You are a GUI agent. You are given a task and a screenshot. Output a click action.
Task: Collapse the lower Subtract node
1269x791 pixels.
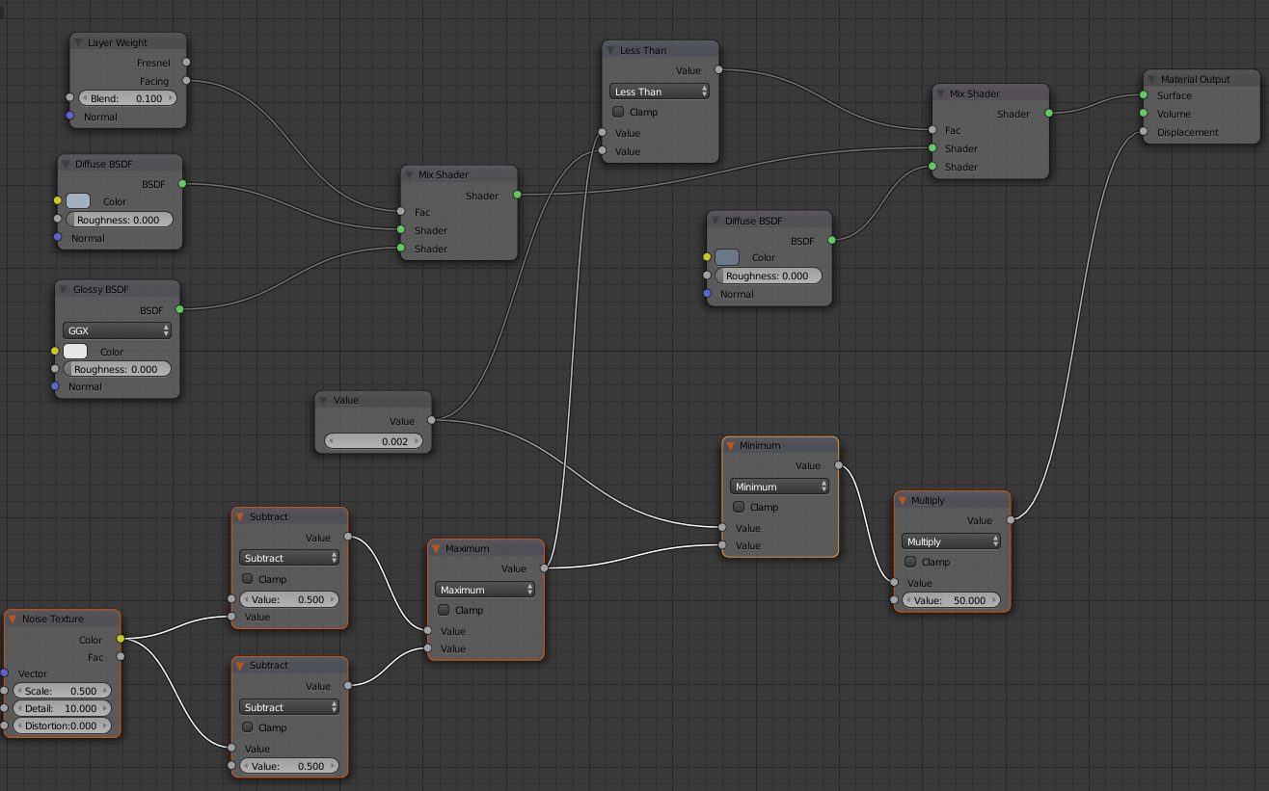tap(241, 665)
